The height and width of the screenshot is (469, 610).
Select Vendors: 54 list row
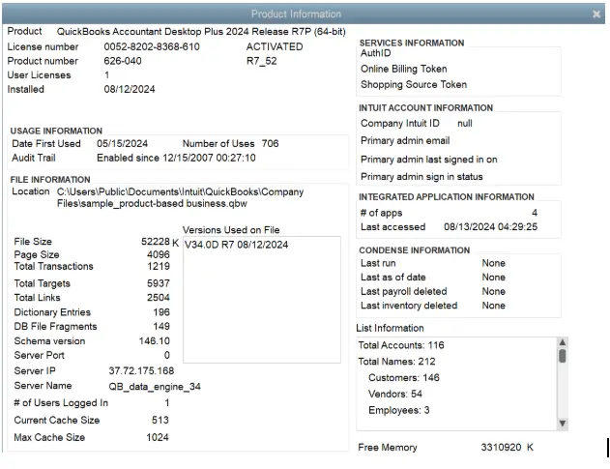(x=394, y=394)
